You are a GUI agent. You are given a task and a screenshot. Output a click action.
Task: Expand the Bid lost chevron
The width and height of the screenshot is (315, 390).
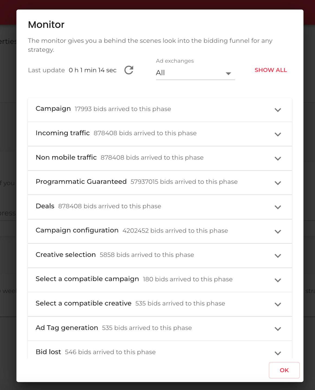click(x=278, y=353)
